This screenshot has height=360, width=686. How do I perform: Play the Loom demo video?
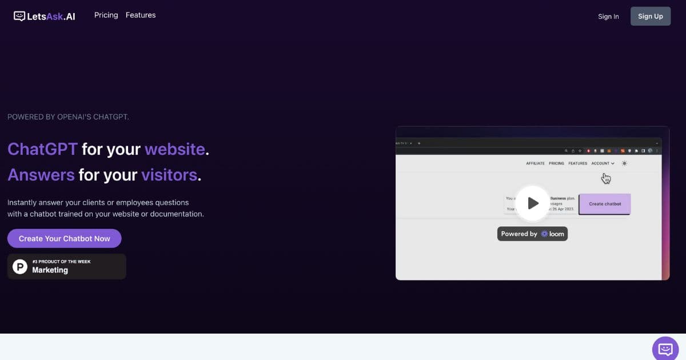click(x=532, y=203)
